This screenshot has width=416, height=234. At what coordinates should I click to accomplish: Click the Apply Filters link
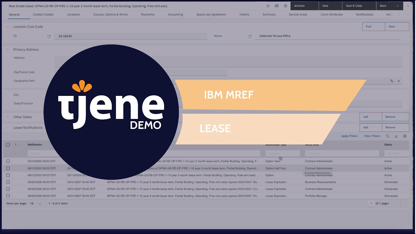pyautogui.click(x=349, y=136)
